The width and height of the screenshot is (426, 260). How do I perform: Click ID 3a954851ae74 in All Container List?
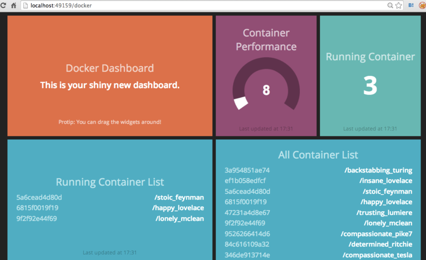[x=247, y=170]
